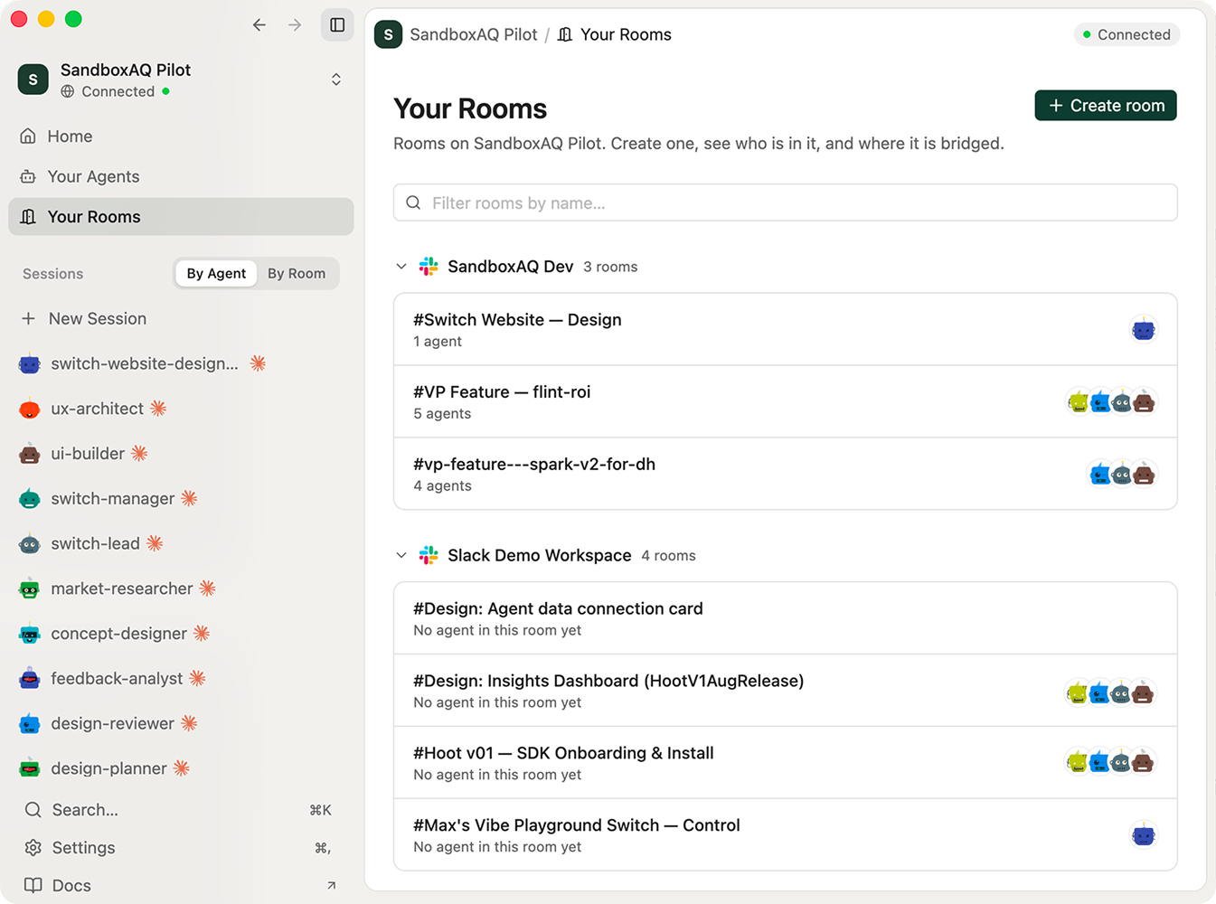Open the #VP Feature — flint-roi room
This screenshot has width=1216, height=904.
(786, 401)
